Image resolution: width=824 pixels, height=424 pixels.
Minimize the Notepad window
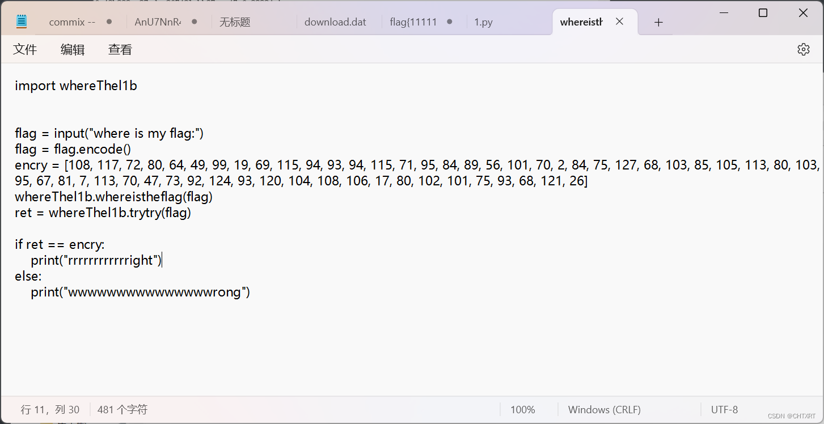point(723,12)
